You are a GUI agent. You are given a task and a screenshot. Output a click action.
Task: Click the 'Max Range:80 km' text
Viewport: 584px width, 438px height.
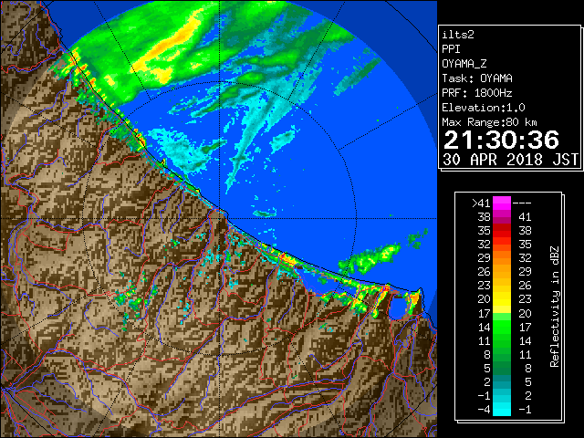[x=489, y=122]
